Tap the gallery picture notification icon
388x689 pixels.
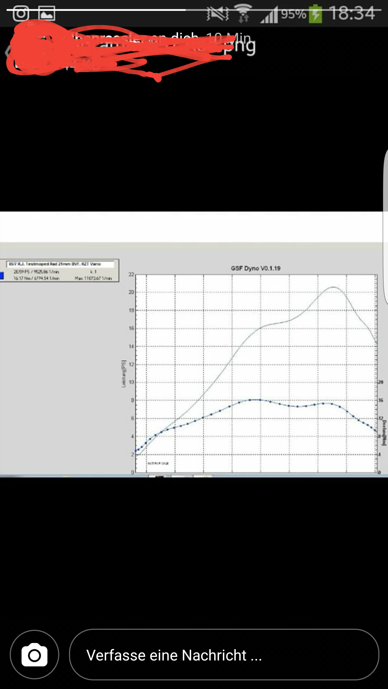(47, 13)
